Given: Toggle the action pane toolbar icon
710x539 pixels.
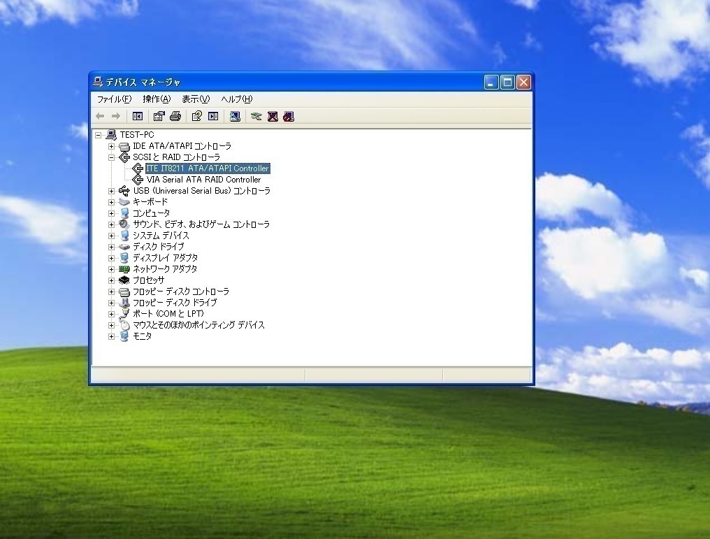Looking at the screenshot, I should point(213,117).
